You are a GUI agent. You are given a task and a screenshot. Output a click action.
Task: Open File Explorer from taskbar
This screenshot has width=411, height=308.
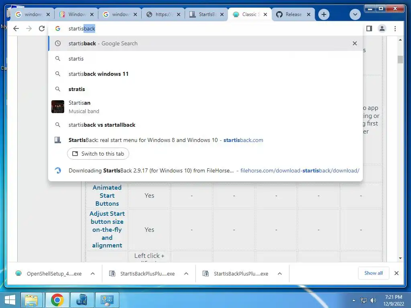pyautogui.click(x=31, y=300)
